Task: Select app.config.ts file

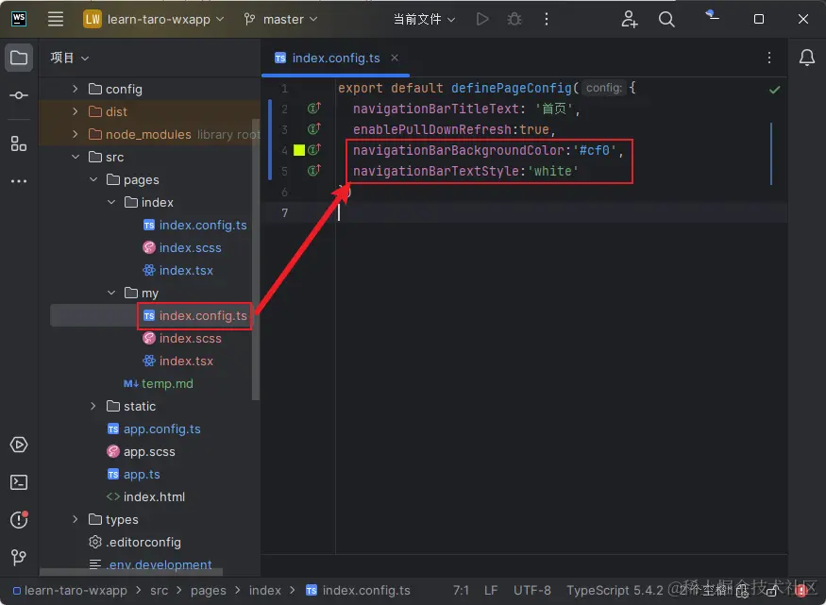Action: [x=154, y=429]
